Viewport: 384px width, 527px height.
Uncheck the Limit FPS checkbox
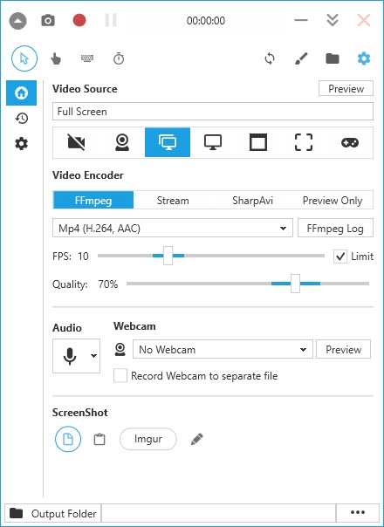340,257
